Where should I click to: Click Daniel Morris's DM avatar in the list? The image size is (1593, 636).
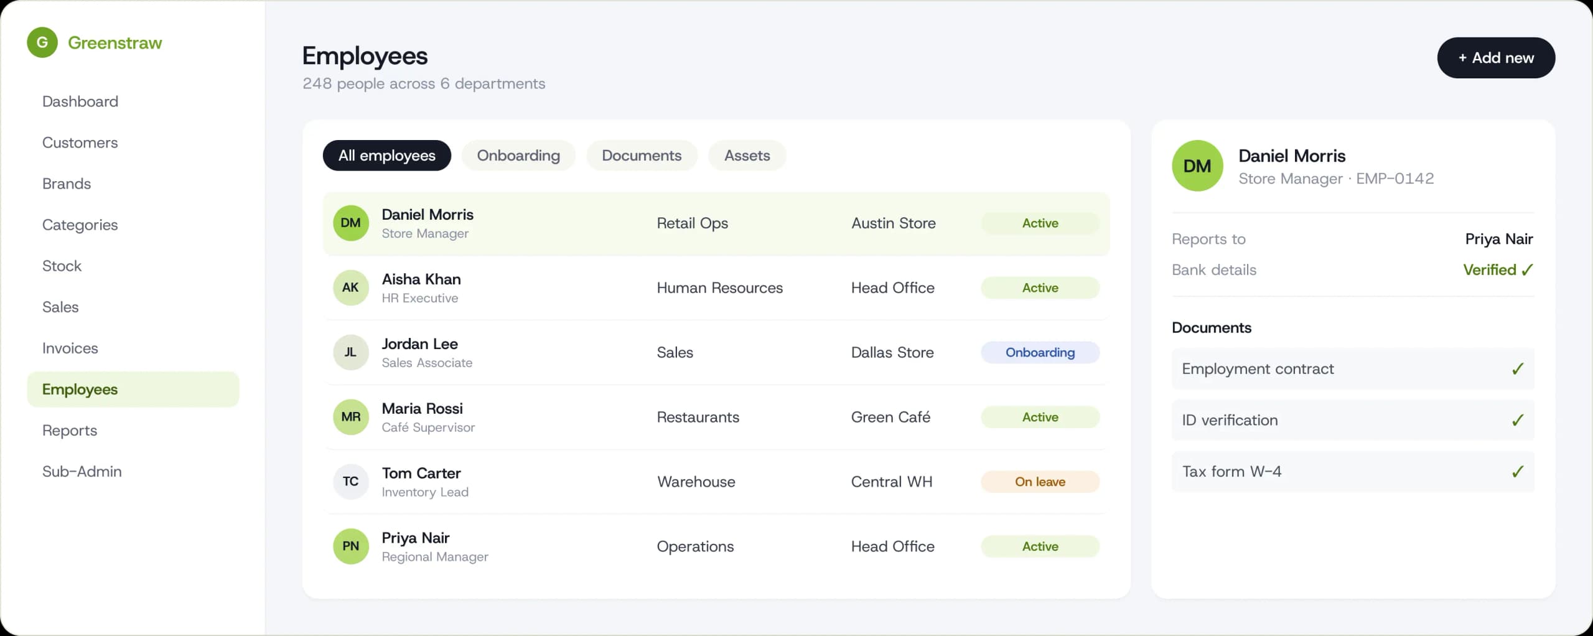[351, 223]
